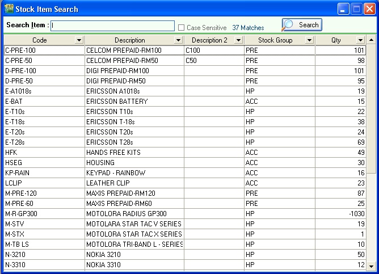Screen dimensions: 379x274
Task: Click the vertical scrollbar thumb
Action: coord(371,109)
